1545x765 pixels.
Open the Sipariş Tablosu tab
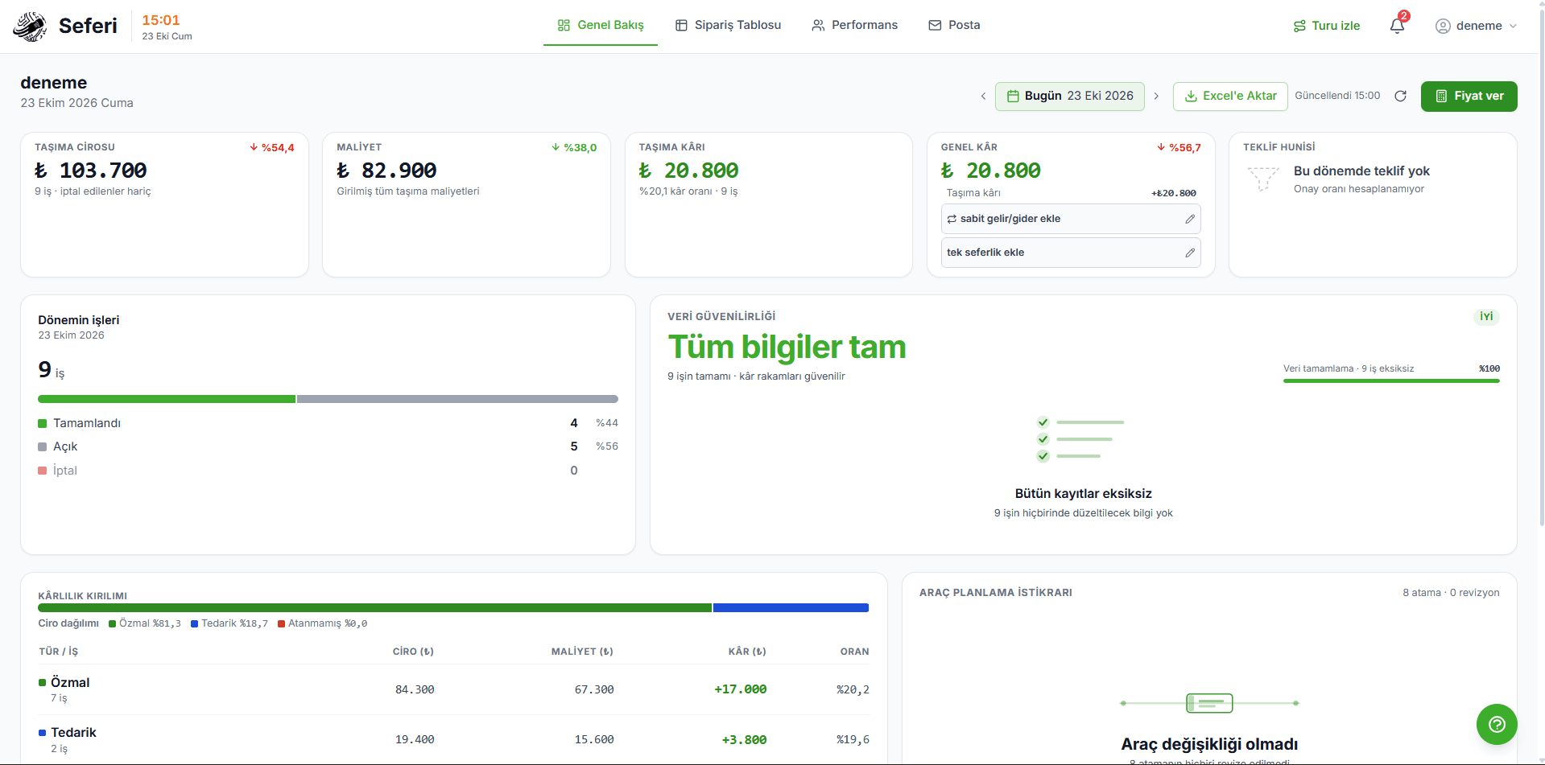point(728,25)
